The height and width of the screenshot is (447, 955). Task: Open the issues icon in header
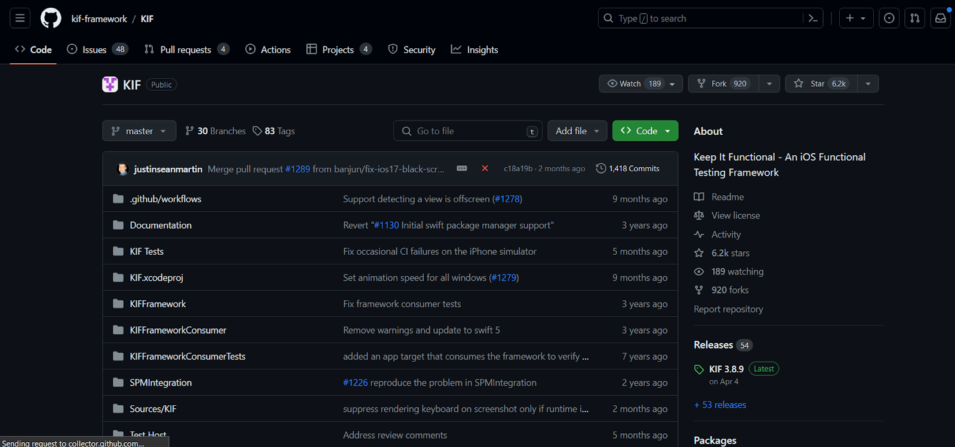click(889, 19)
